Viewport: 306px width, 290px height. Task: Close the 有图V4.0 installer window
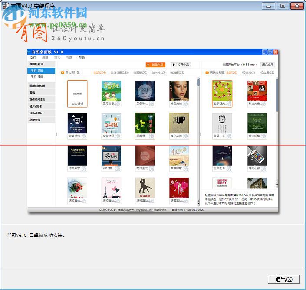(296, 6)
